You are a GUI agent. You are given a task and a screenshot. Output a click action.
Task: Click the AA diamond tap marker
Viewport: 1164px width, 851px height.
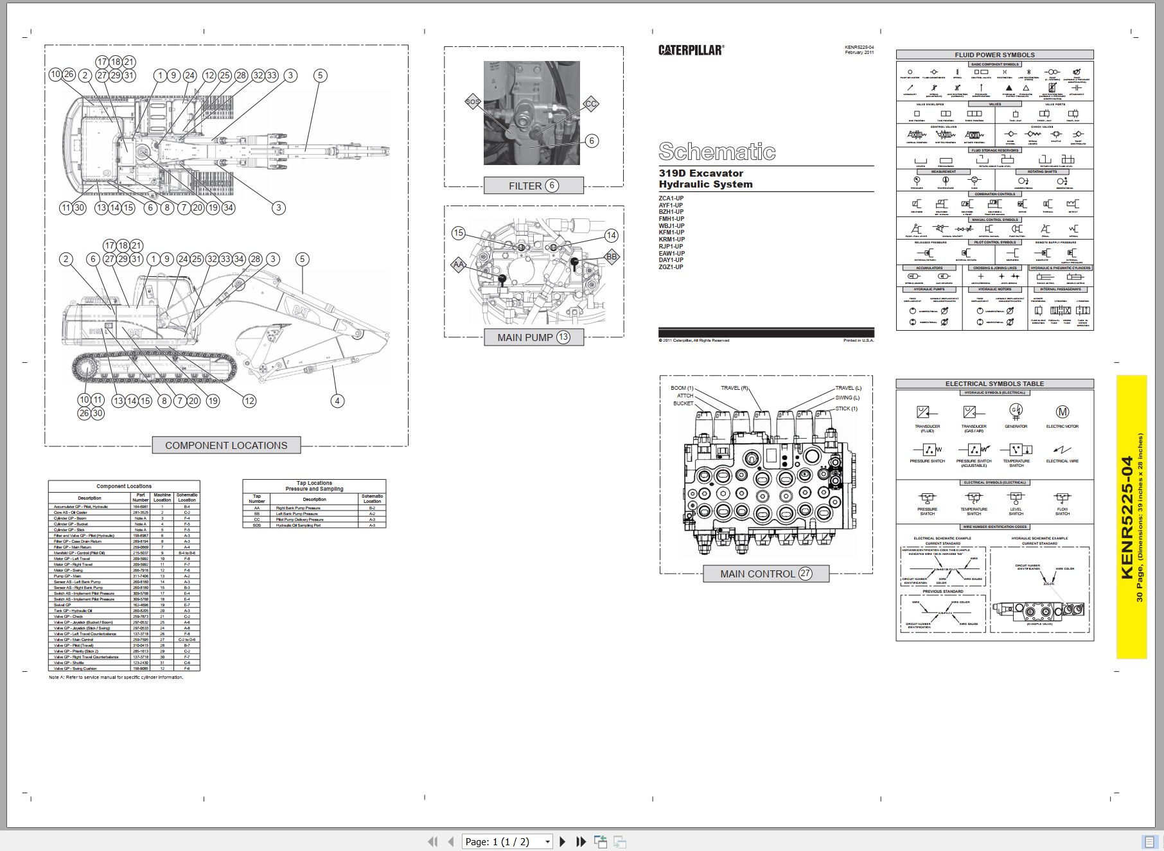tap(458, 264)
